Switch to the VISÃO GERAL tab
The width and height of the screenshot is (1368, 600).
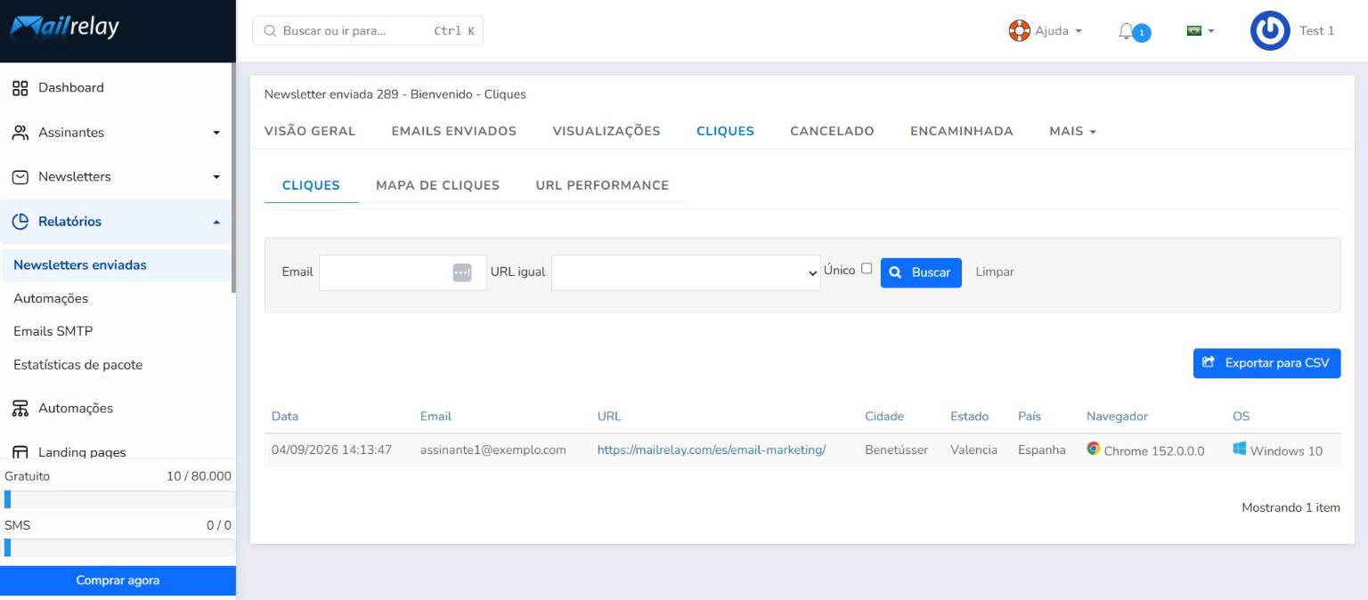310,131
